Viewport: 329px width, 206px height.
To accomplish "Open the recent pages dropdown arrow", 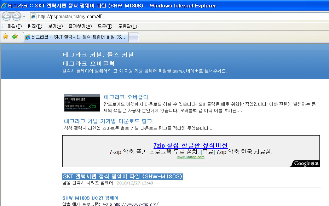I will tap(24, 17).
